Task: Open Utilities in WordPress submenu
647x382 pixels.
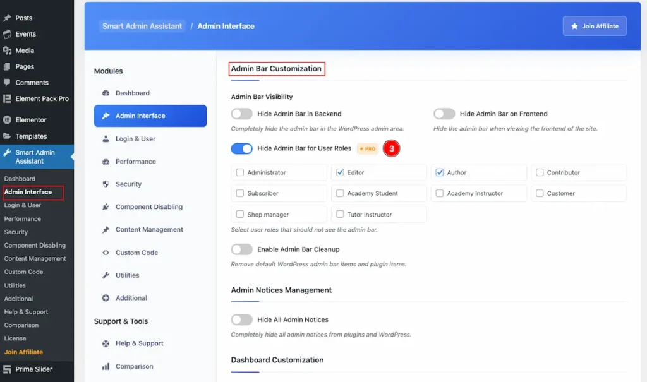Action: click(x=15, y=285)
